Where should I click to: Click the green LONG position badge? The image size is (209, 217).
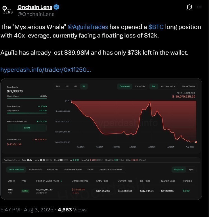pos(26,191)
